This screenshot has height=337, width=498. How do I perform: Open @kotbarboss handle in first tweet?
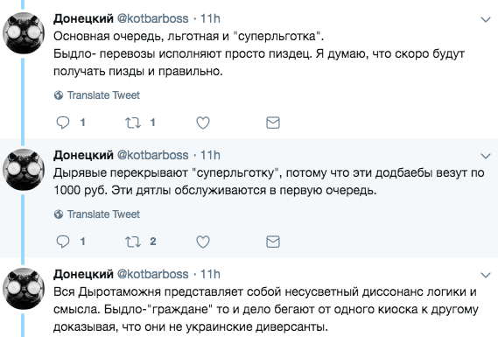pyautogui.click(x=153, y=18)
